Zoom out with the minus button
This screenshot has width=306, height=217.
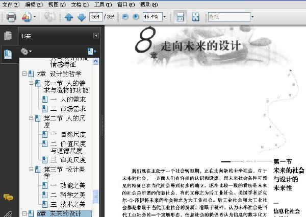tap(125, 17)
